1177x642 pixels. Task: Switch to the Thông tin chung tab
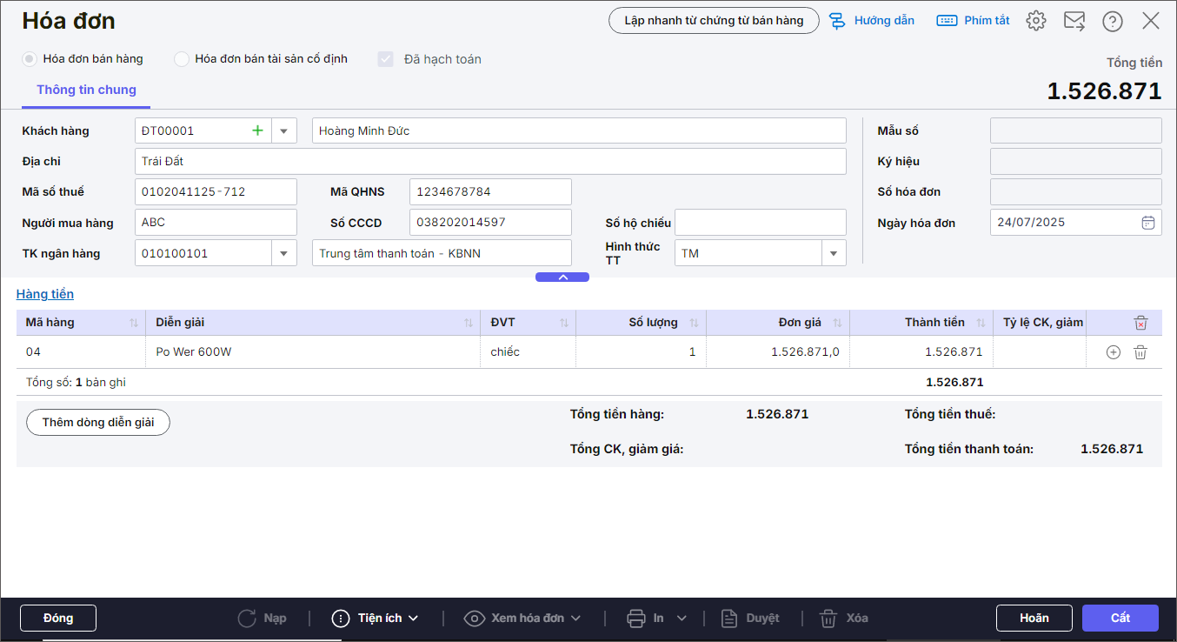86,90
